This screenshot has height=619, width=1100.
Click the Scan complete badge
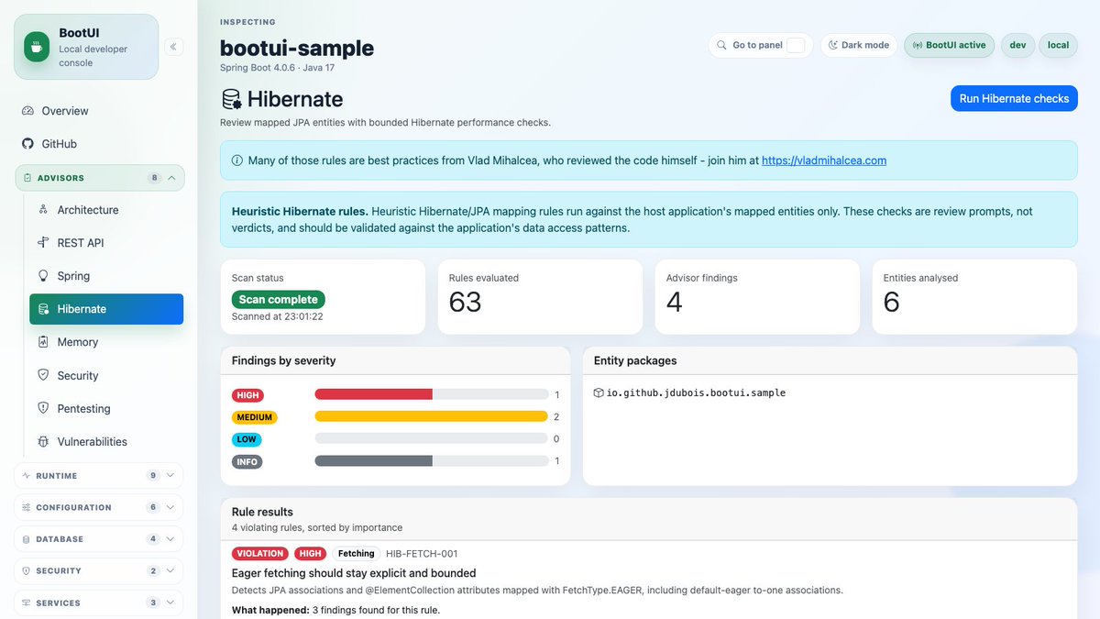[x=279, y=299]
